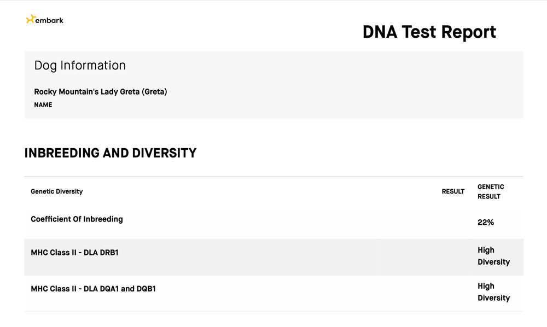Click the GENETIC RESULT column header
This screenshot has width=547, height=327.
click(491, 191)
